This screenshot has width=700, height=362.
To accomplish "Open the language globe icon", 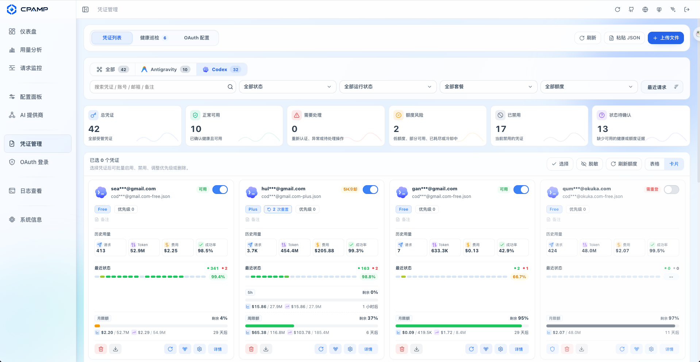I will tap(645, 9).
